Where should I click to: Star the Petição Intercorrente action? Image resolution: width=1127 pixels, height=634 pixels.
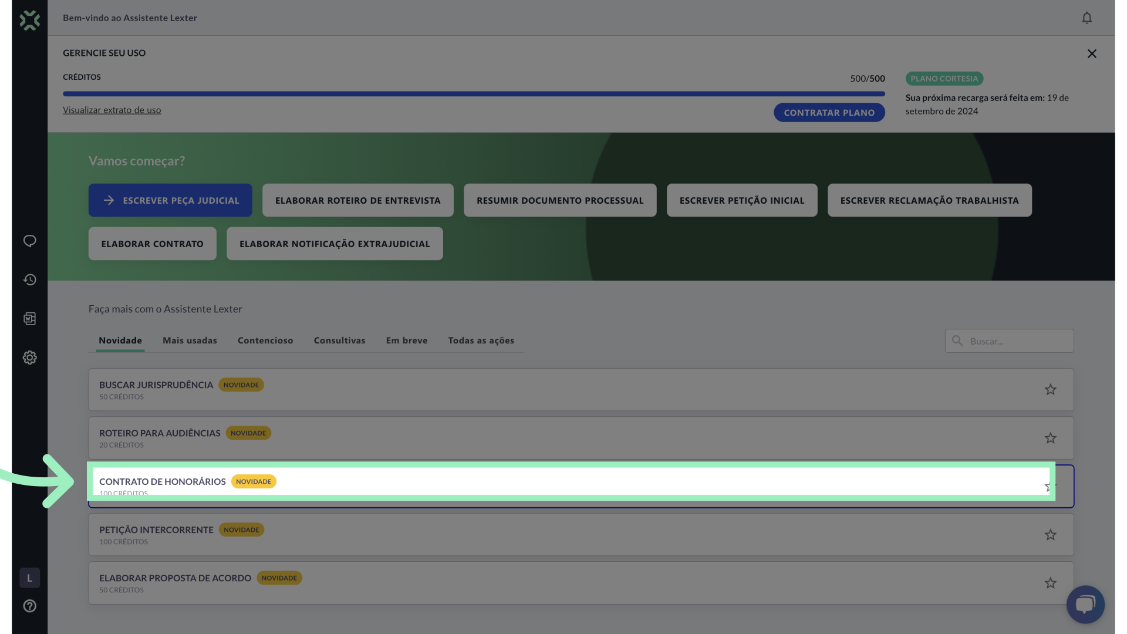1050,535
